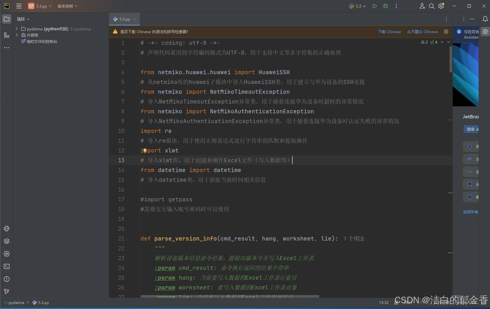
Task: Open the Structure tool window icon
Action: pos(7,35)
